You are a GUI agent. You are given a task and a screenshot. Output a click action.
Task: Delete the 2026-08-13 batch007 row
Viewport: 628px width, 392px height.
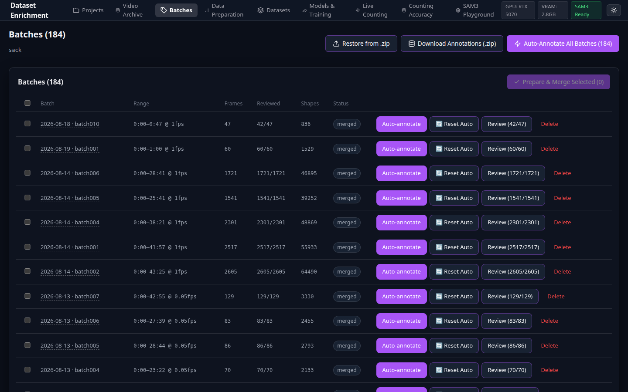pyautogui.click(x=556, y=297)
